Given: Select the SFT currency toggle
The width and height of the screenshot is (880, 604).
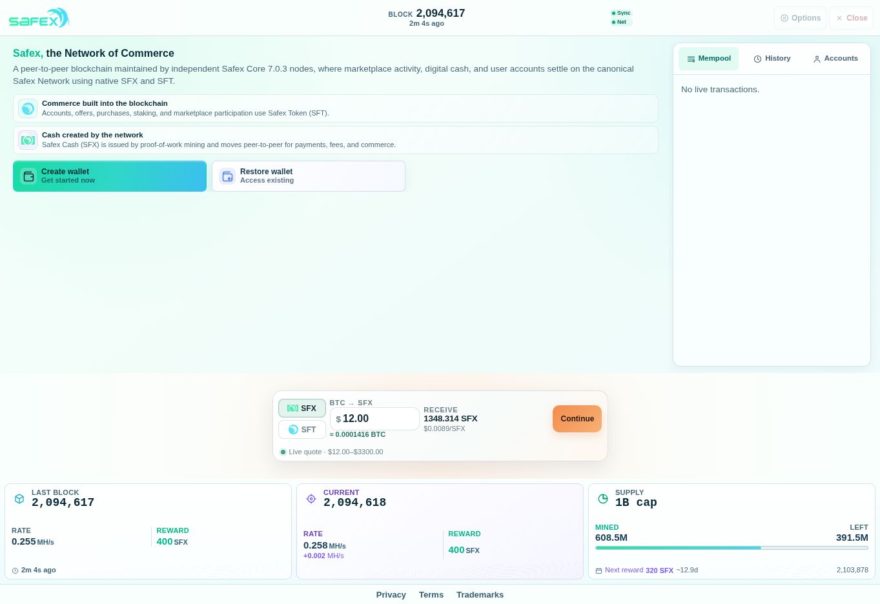Looking at the screenshot, I should [302, 429].
